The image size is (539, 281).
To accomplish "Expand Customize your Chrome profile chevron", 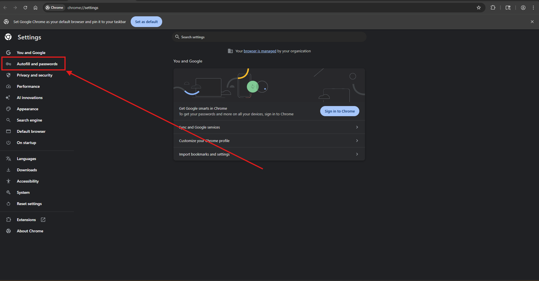I will pyautogui.click(x=357, y=141).
